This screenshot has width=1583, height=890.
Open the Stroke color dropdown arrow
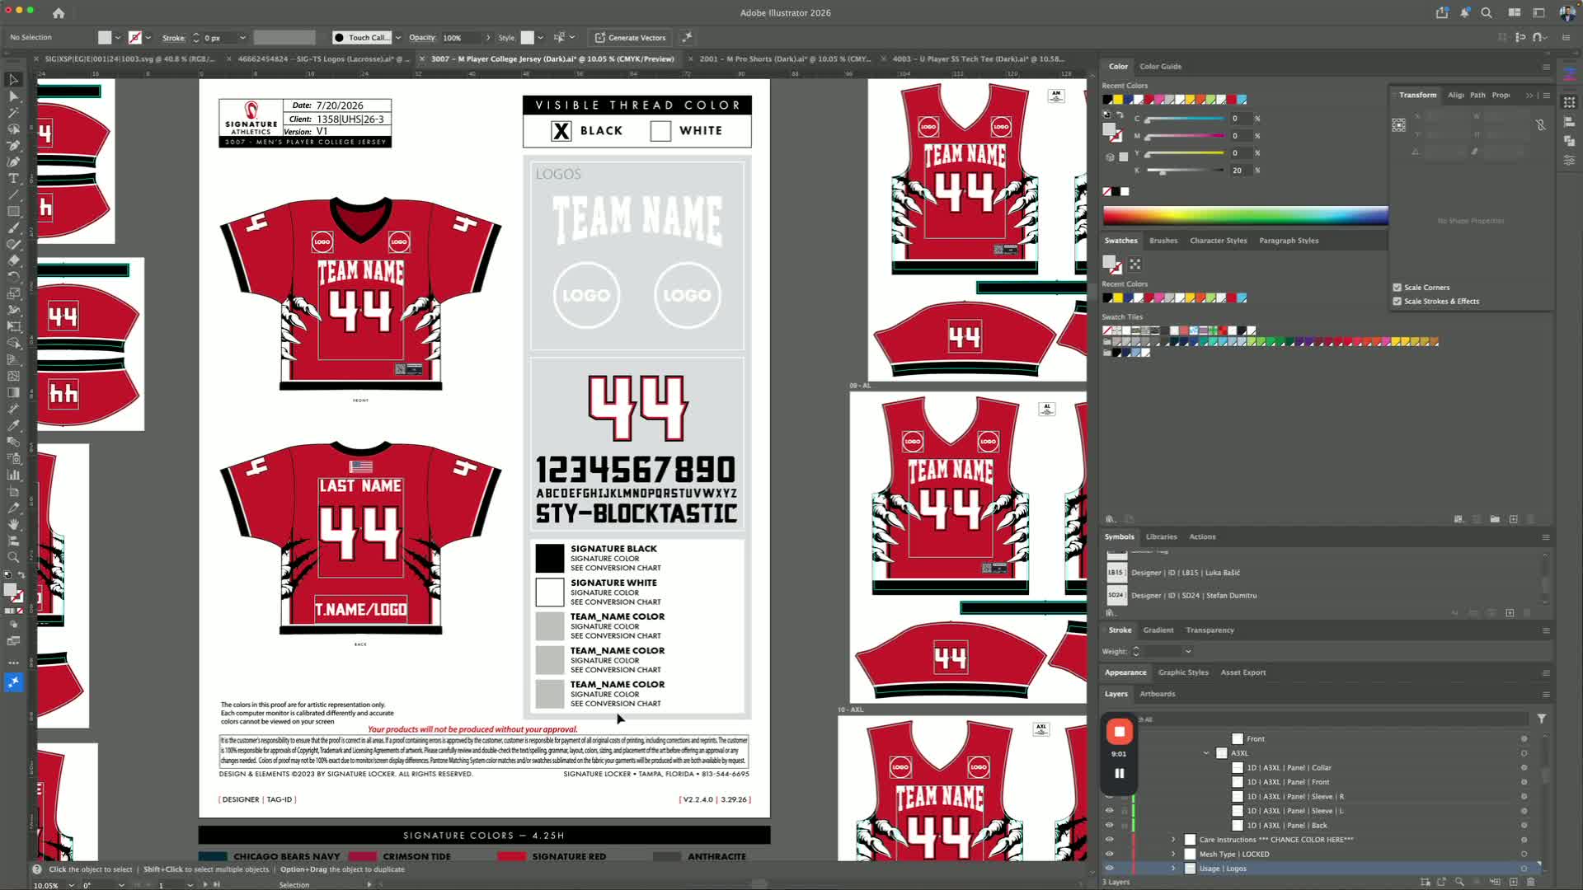pyautogui.click(x=148, y=38)
